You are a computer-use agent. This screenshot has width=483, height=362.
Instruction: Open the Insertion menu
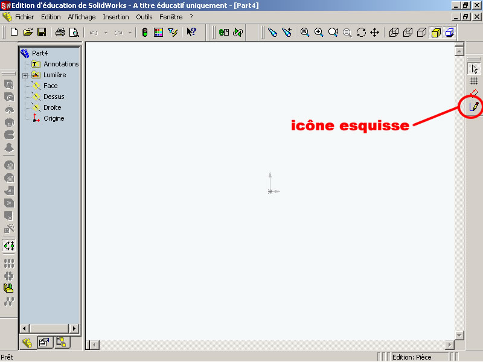click(115, 17)
